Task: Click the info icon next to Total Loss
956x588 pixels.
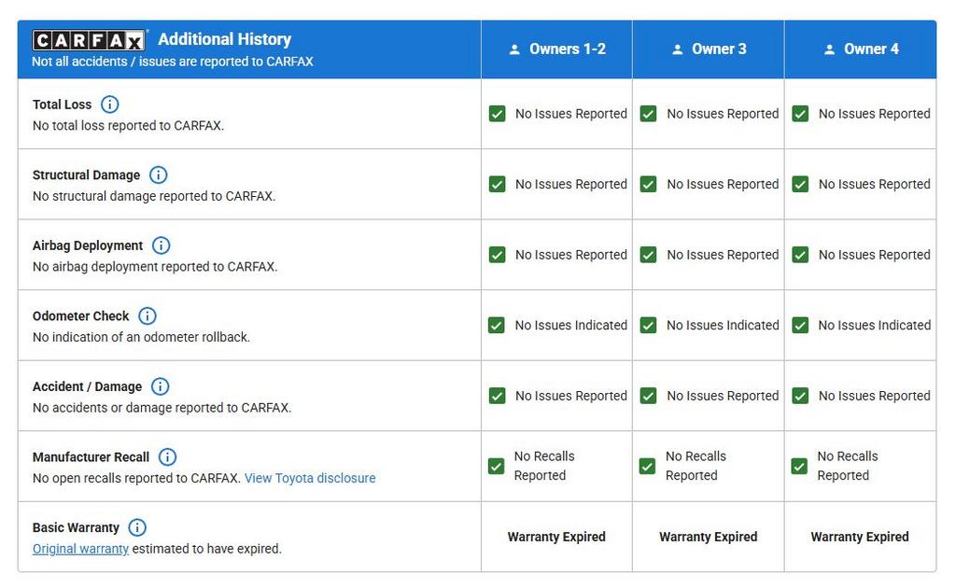Action: pos(109,105)
